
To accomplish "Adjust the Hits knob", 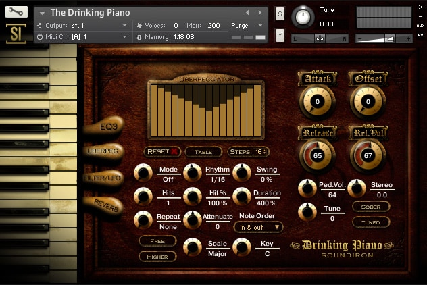I will pyautogui.click(x=143, y=197).
